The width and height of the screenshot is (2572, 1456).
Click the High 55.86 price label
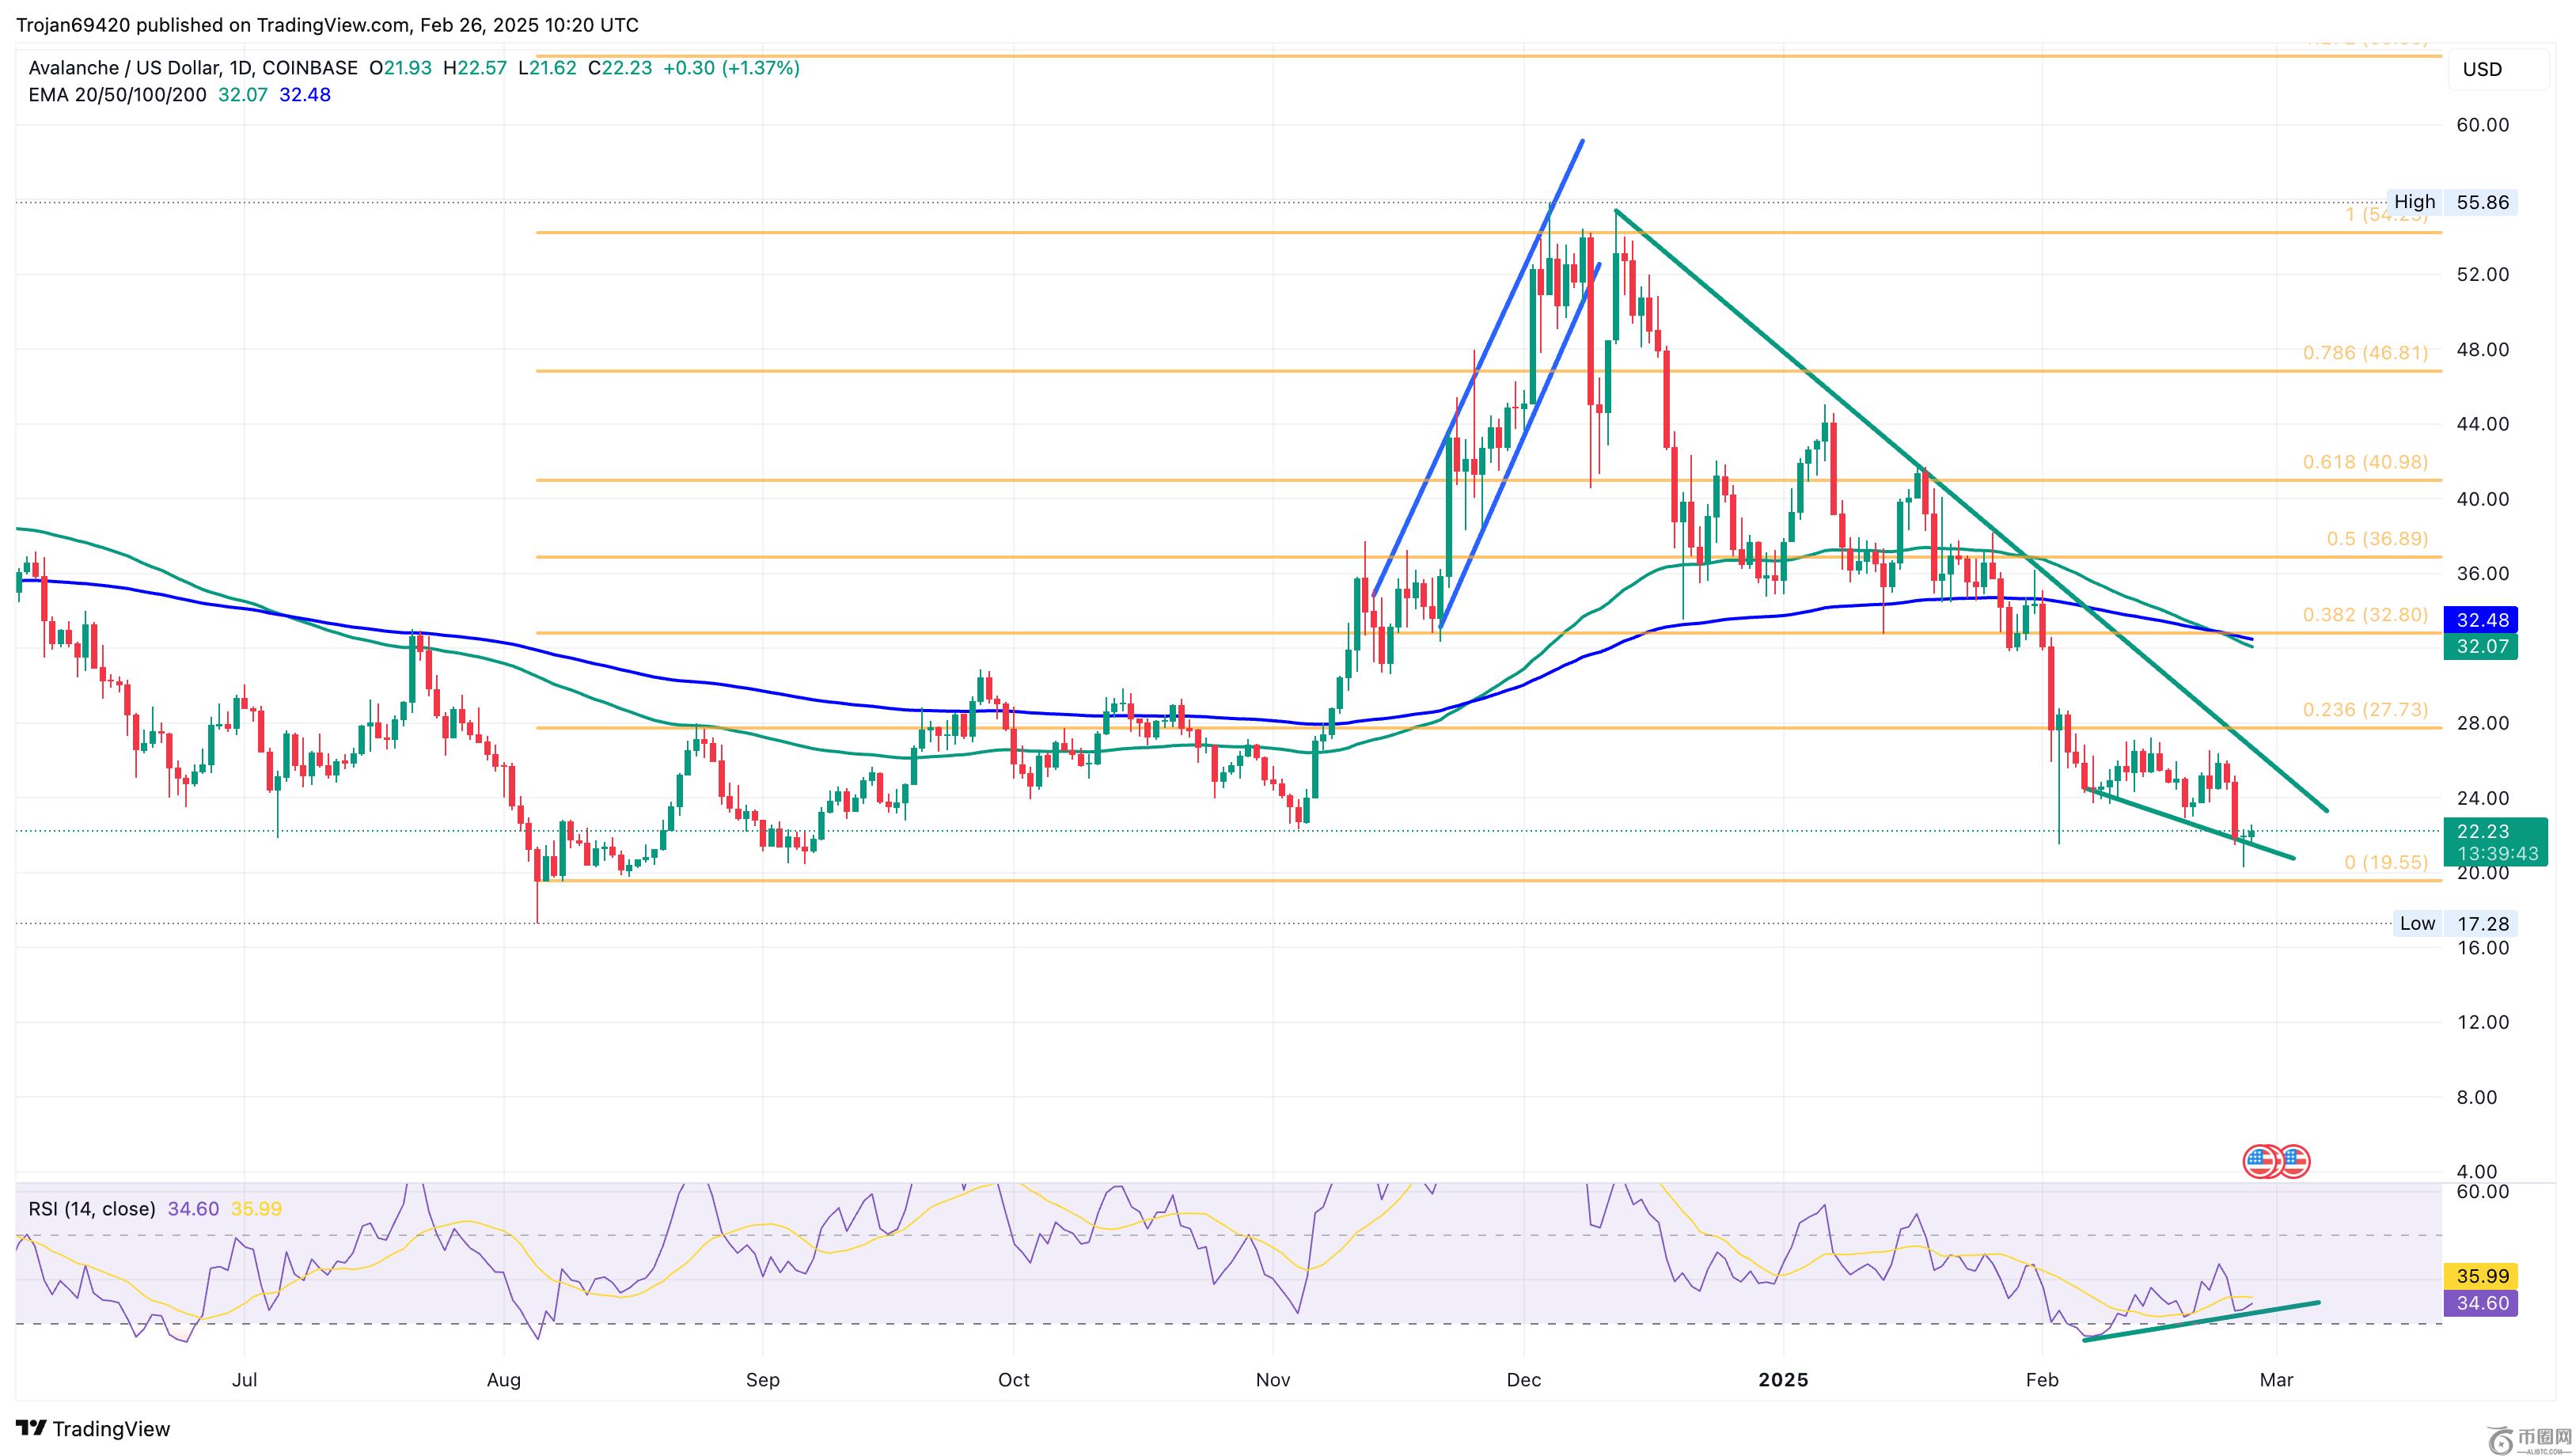[2450, 202]
